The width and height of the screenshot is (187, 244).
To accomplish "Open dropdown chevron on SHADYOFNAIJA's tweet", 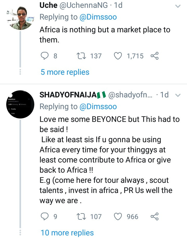I will point(178,95).
